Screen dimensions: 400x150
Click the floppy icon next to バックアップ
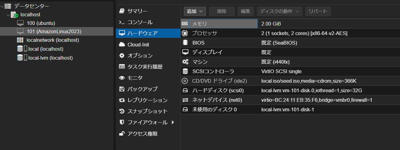(122, 89)
